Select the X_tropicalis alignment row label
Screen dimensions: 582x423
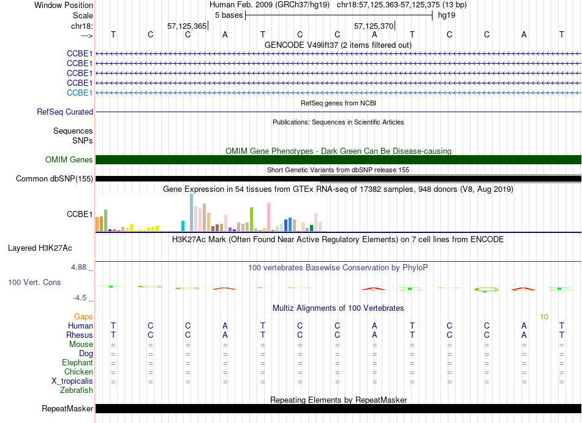click(72, 381)
